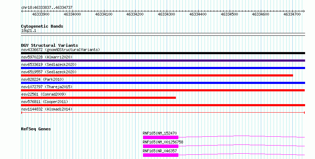The image size is (315, 159).
Task: Click ruler position 46334300
Action: 167,14
